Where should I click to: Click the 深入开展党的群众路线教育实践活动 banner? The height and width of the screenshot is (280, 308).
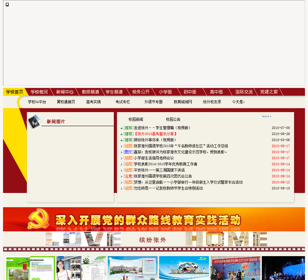pyautogui.click(x=154, y=219)
